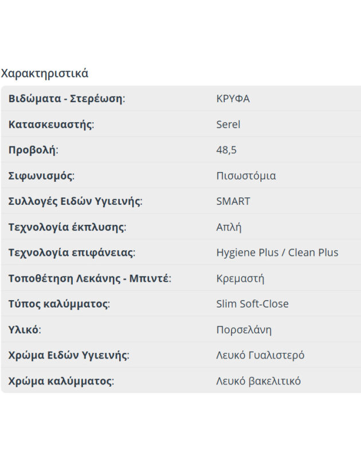Select the Πισωστόμια value
Viewport: 361px width, 459px height.
click(x=246, y=176)
